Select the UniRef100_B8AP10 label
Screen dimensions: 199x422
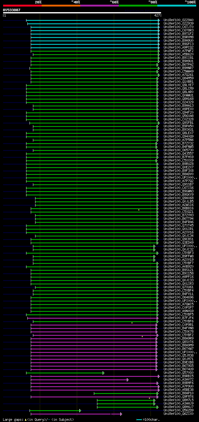point(178,393)
